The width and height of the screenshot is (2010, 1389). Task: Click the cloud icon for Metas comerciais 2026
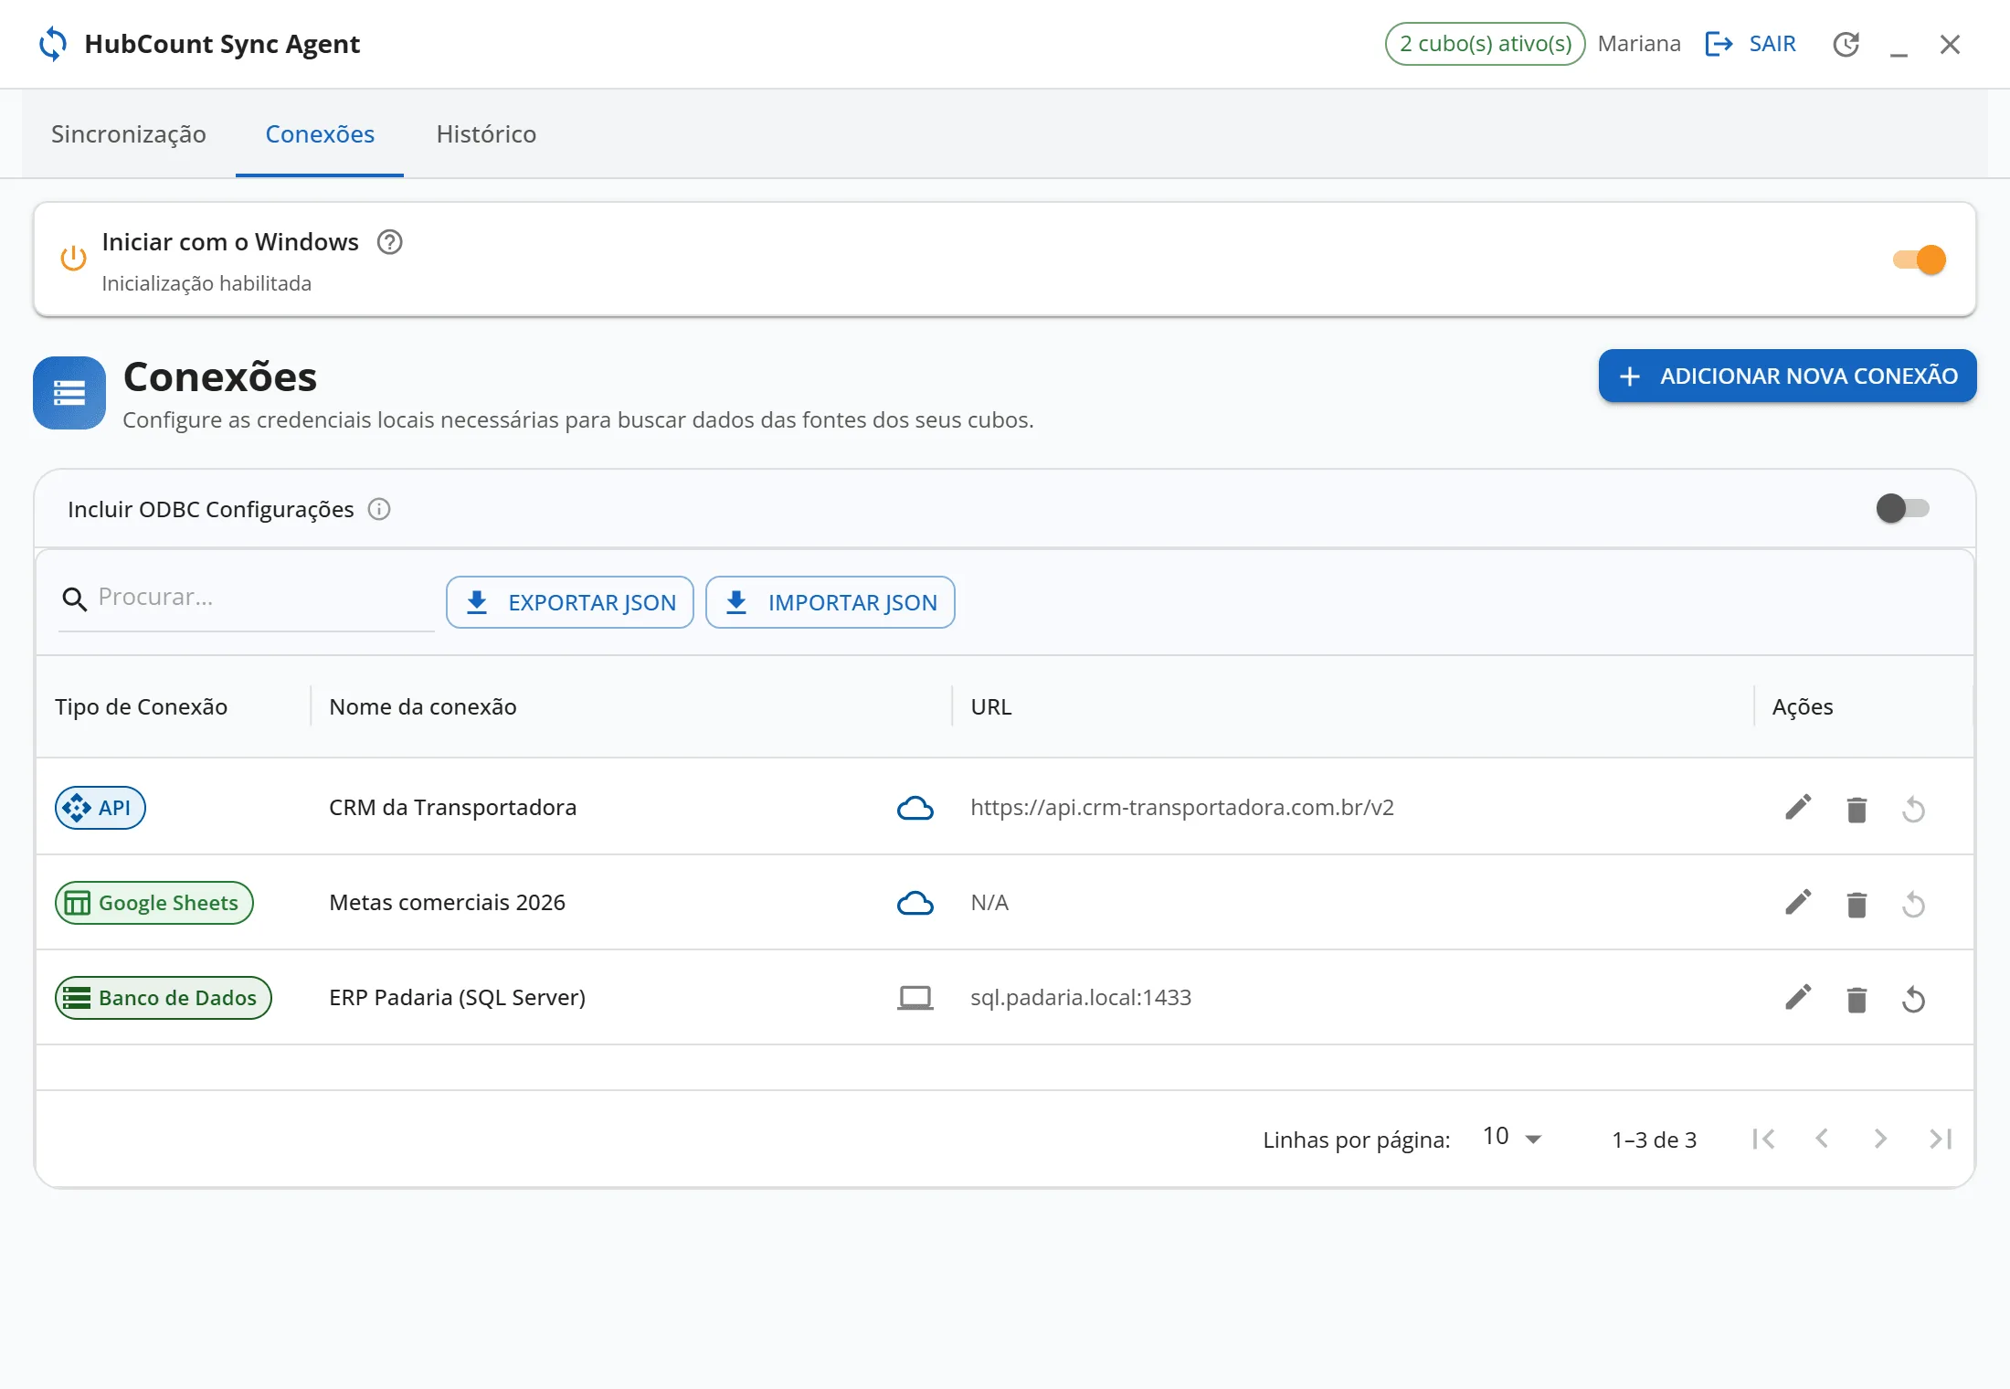click(915, 903)
